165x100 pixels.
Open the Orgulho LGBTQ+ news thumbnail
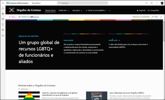coord(97,96)
